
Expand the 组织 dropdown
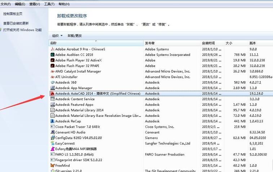tap(57, 36)
